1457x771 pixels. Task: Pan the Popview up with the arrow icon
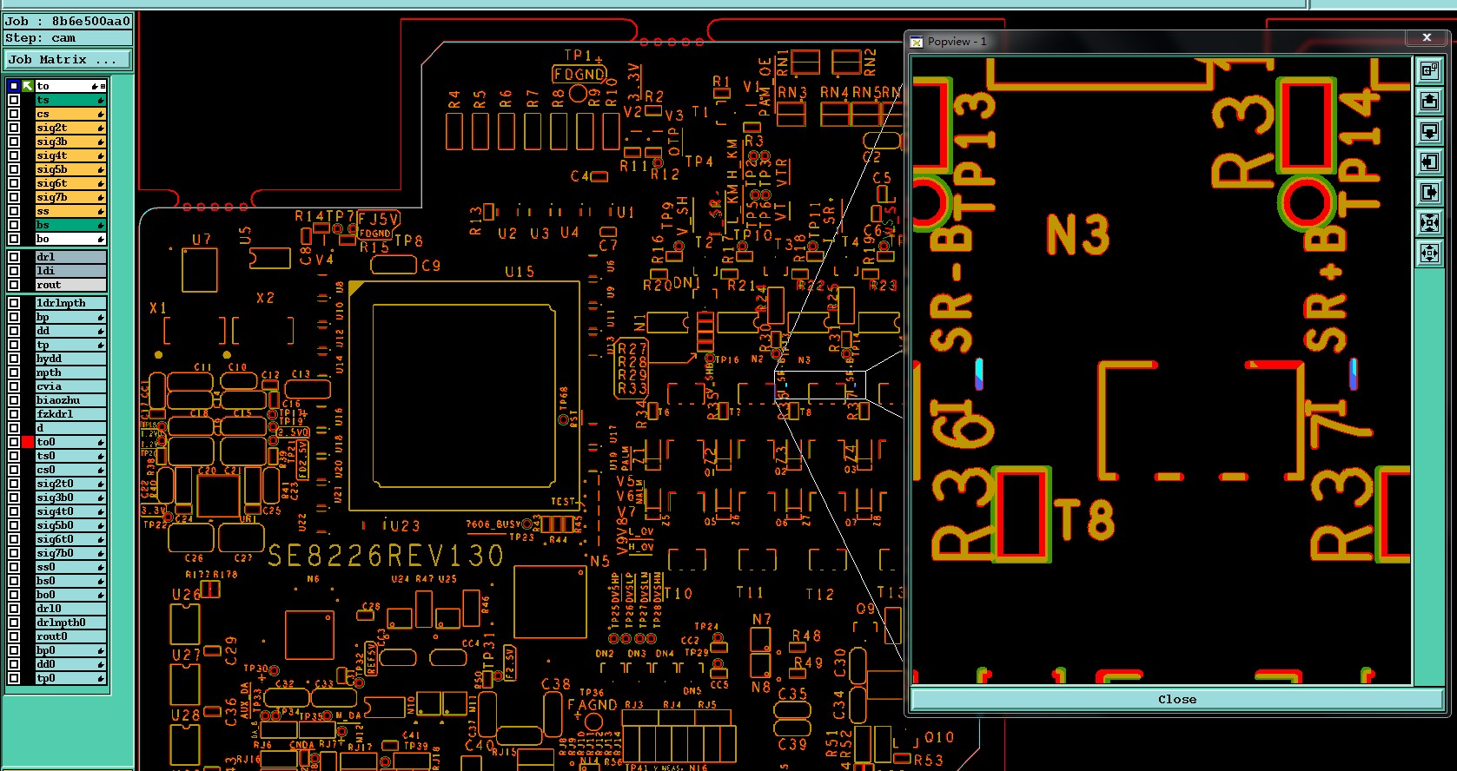[1429, 101]
